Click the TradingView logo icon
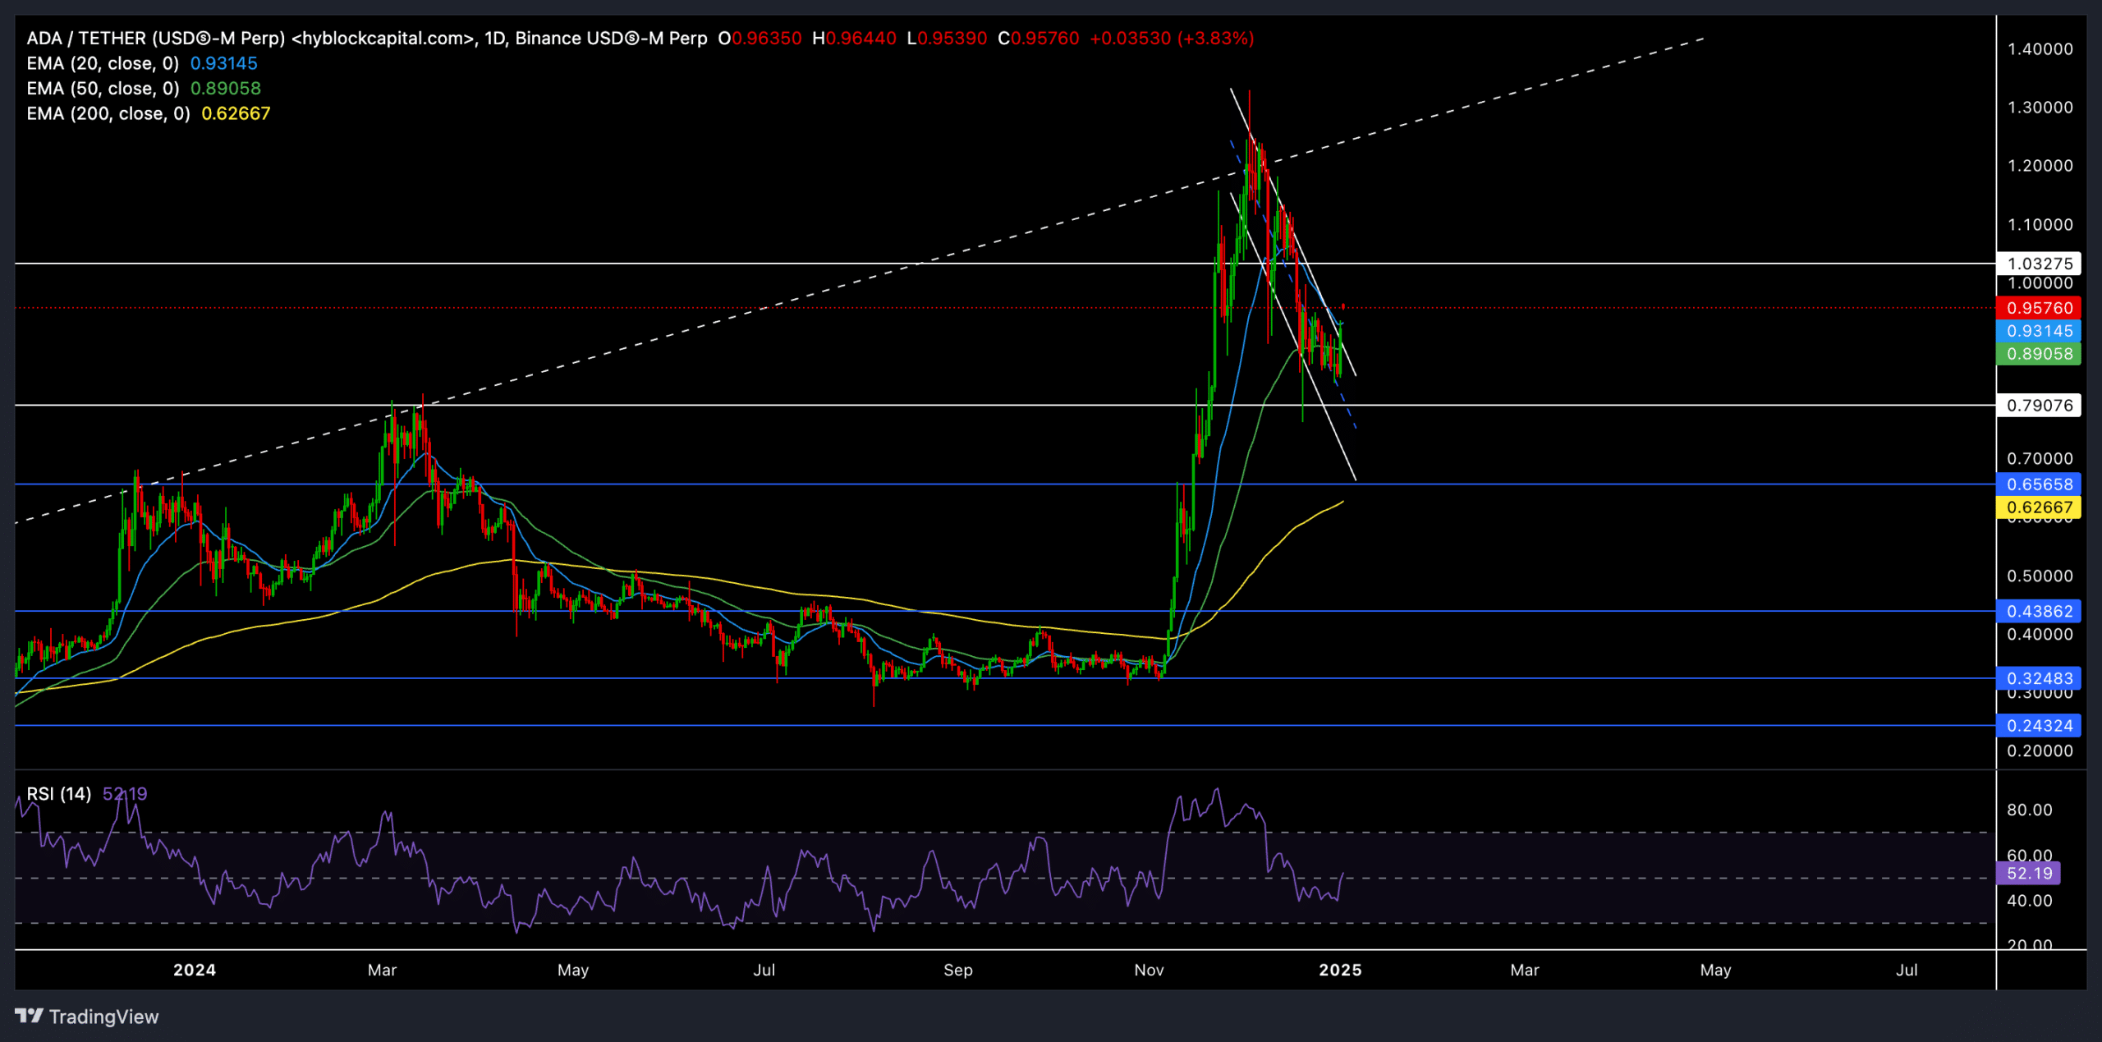2102x1042 pixels. tap(30, 1016)
